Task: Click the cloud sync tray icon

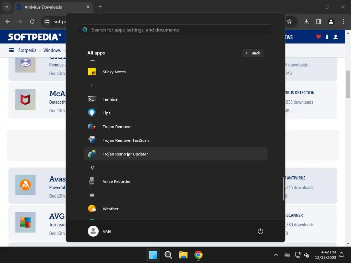Action: tap(287, 255)
